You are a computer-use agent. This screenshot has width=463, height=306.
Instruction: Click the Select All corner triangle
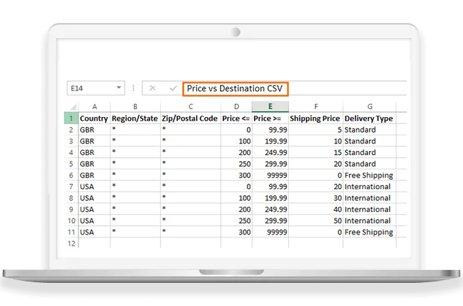coord(72,107)
